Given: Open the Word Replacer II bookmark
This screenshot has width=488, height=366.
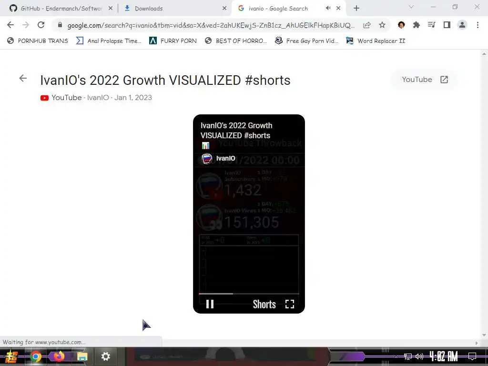Looking at the screenshot, I should point(376,41).
